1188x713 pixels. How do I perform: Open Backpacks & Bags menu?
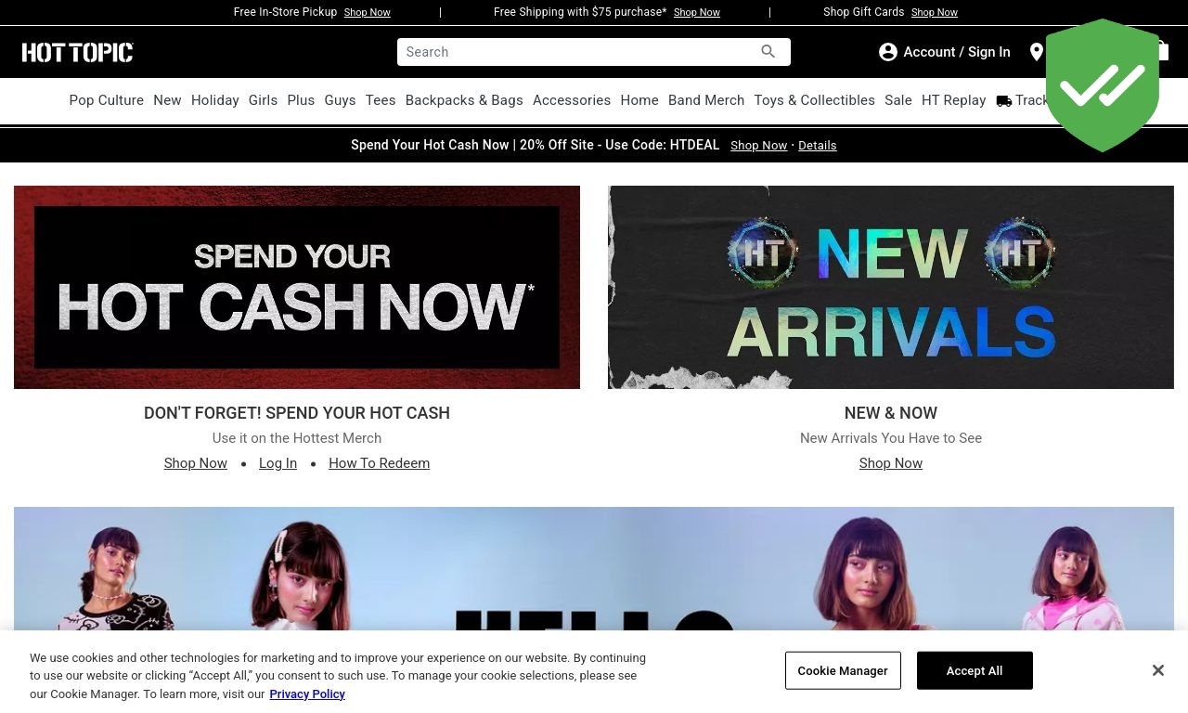[x=464, y=101]
